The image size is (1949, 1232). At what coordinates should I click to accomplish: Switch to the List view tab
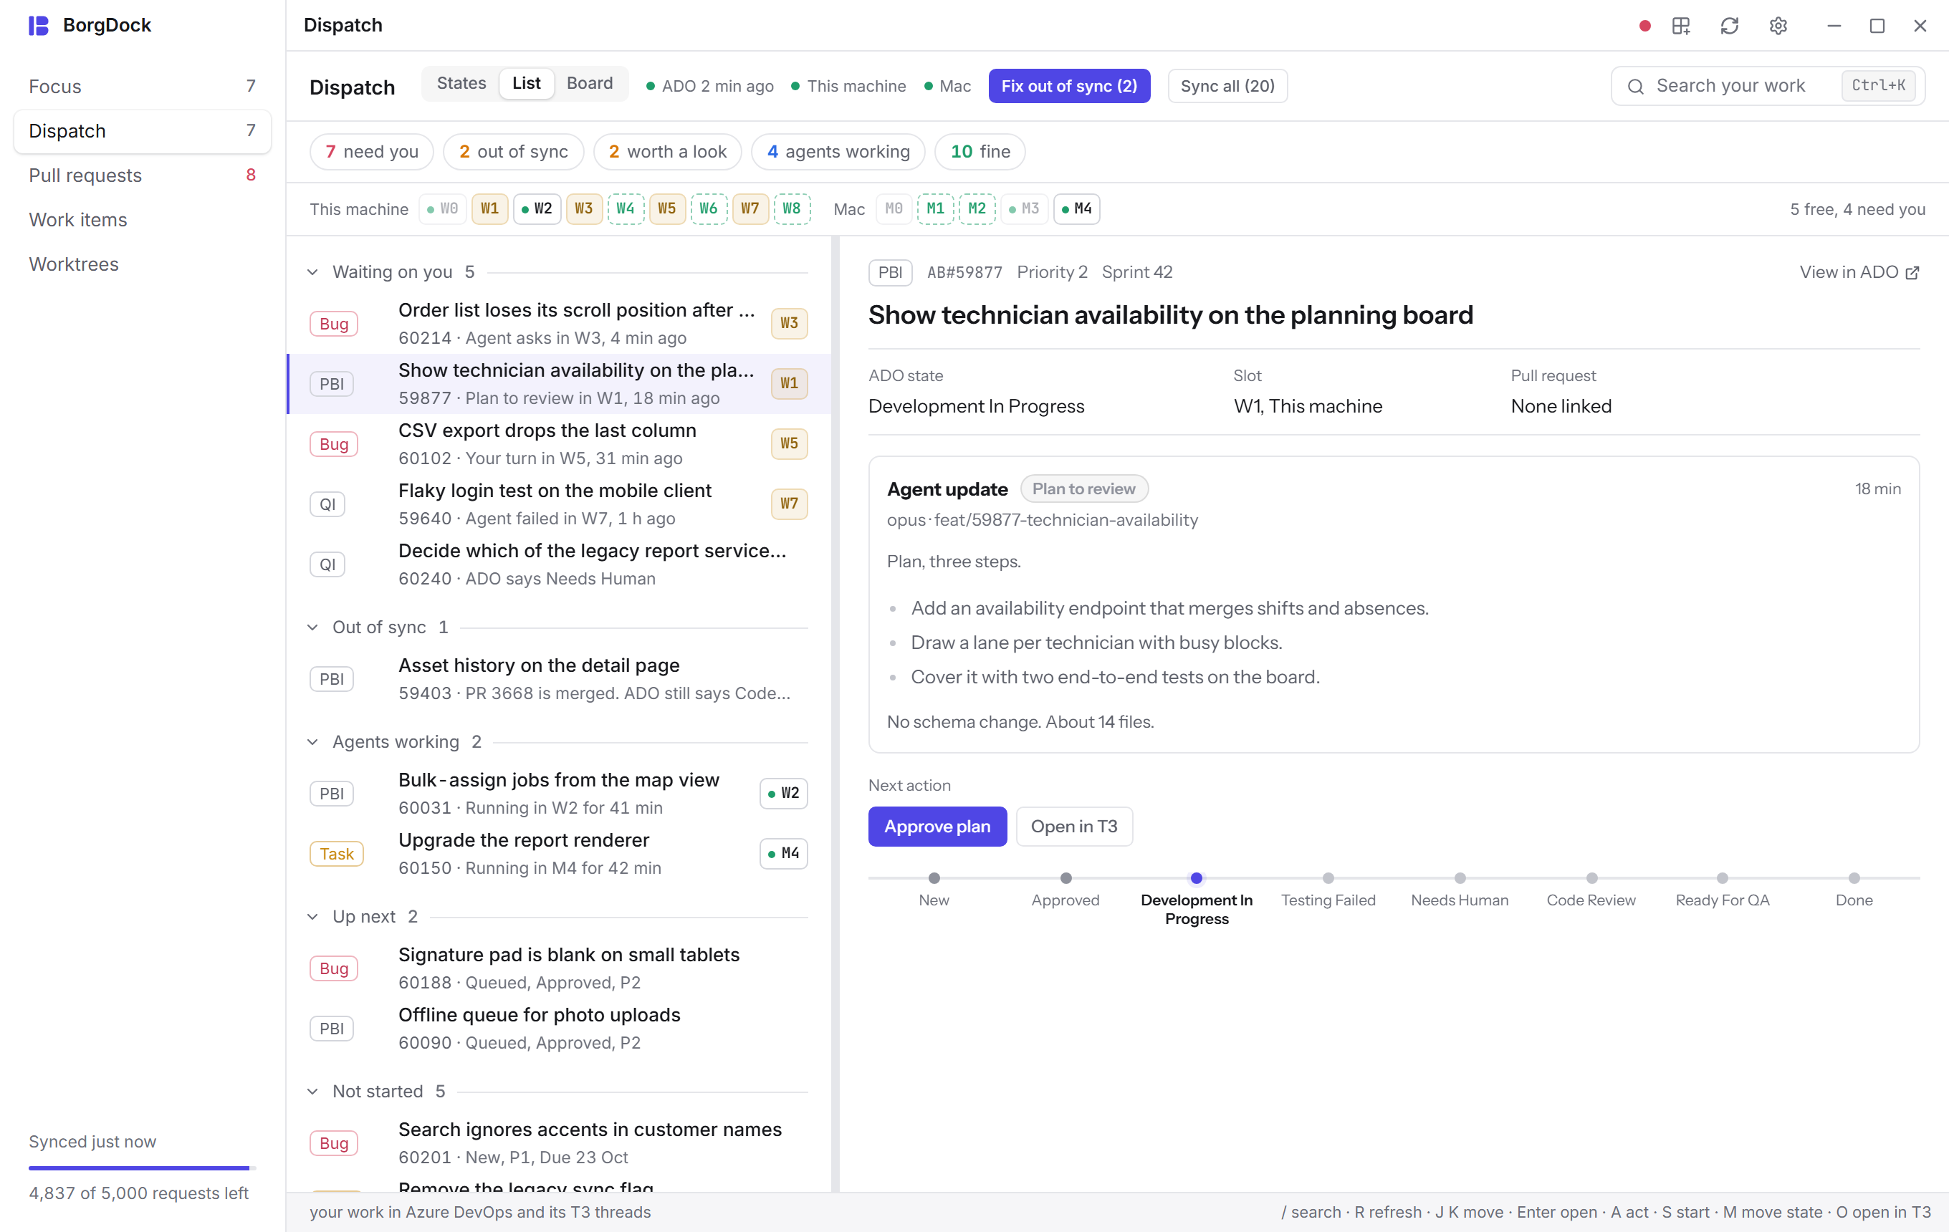[x=526, y=83]
